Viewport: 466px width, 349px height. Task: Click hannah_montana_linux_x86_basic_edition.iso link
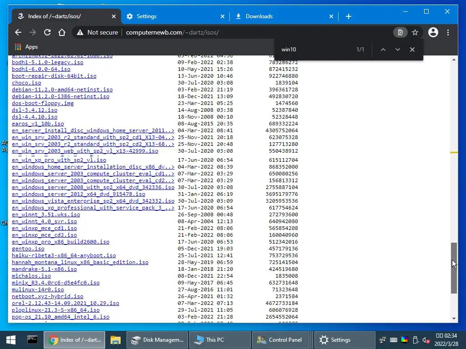pyautogui.click(x=80, y=262)
